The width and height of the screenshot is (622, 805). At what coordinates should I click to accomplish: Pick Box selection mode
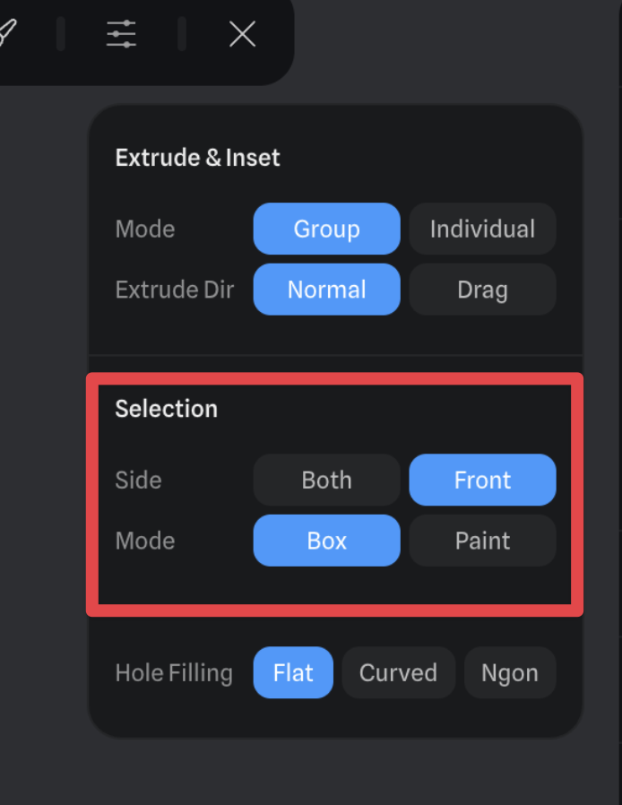click(326, 541)
